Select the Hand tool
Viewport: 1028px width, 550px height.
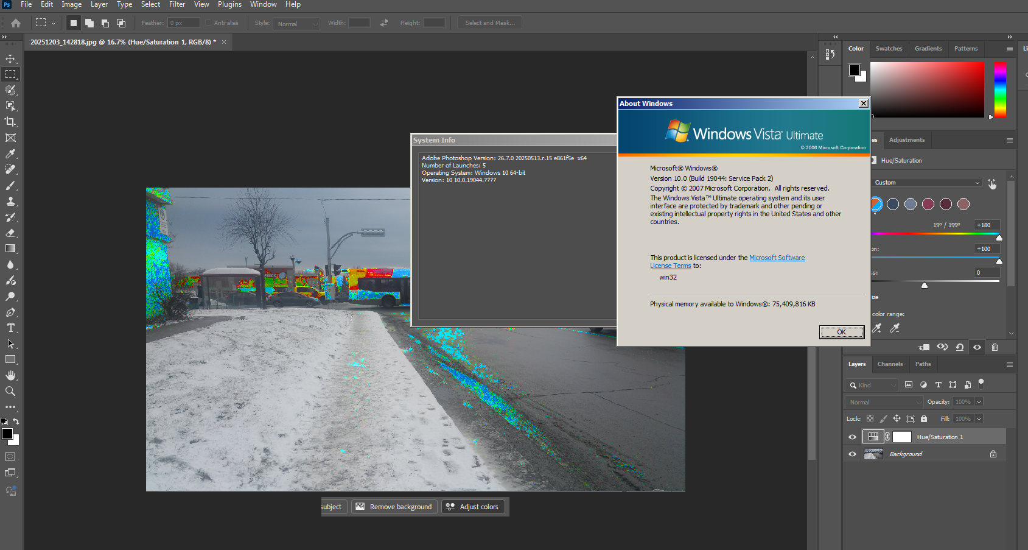[x=10, y=375]
